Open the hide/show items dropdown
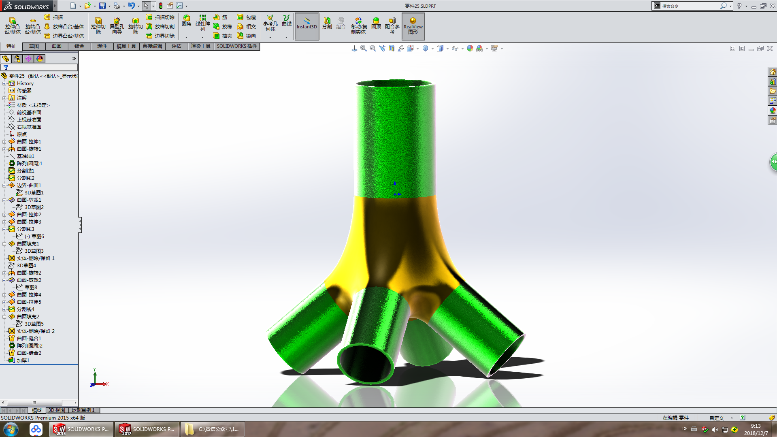Viewport: 777px width, 437px height. pyautogui.click(x=462, y=49)
